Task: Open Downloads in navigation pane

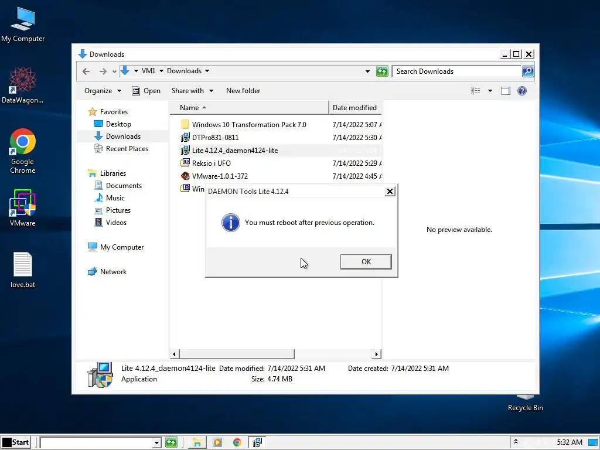Action: click(123, 136)
